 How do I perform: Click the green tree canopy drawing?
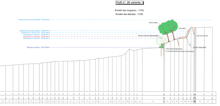(168, 27)
